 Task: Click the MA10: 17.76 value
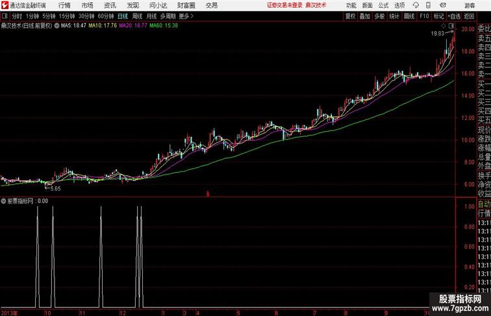point(103,26)
